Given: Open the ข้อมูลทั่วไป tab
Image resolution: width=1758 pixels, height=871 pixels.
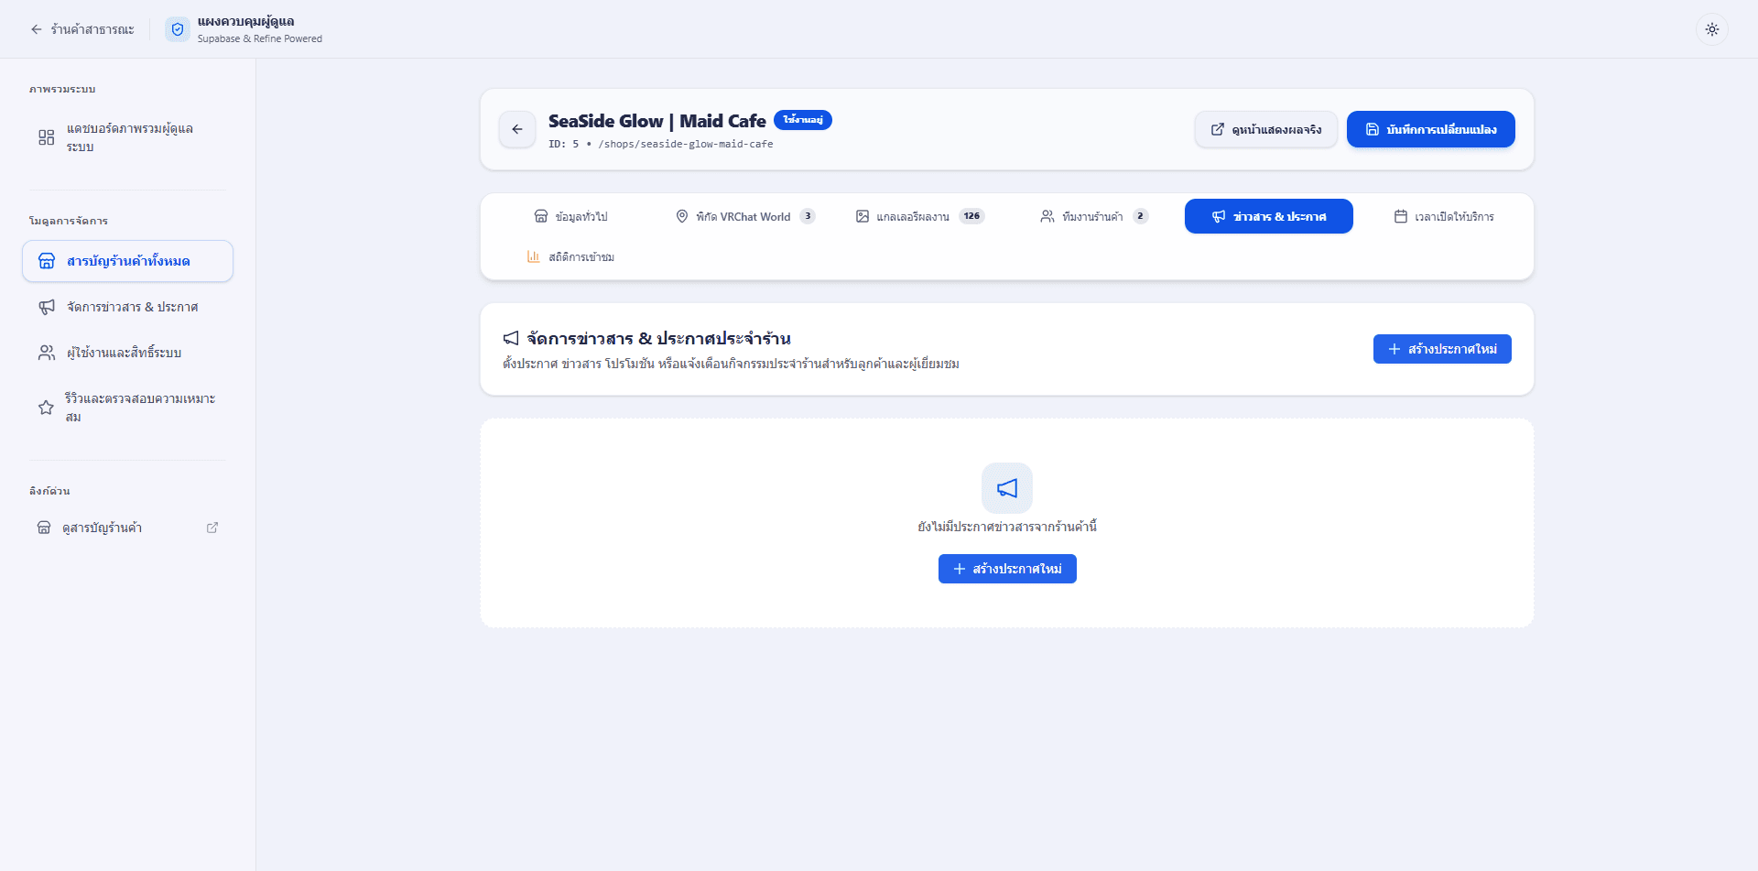Looking at the screenshot, I should pyautogui.click(x=570, y=216).
